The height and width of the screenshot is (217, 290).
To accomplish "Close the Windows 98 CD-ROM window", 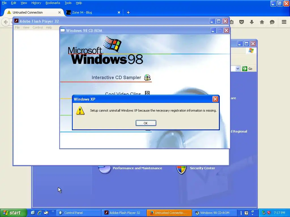I will point(226,31).
